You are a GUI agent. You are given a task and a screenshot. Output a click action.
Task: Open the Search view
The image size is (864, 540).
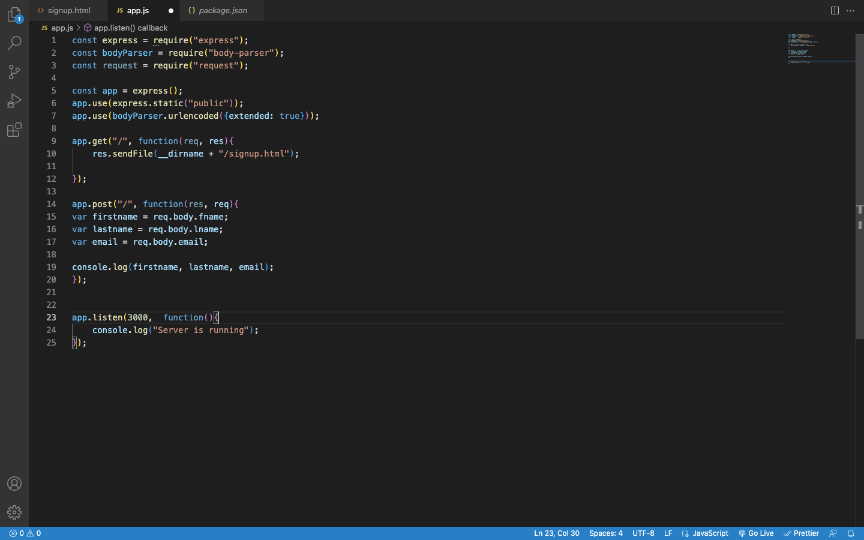(x=14, y=43)
